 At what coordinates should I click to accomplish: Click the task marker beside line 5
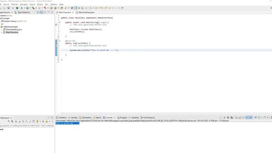tap(56, 25)
